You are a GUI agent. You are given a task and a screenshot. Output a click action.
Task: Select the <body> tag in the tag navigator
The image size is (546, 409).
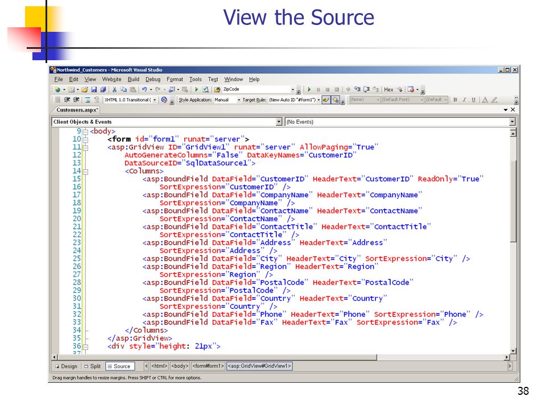[x=180, y=366]
